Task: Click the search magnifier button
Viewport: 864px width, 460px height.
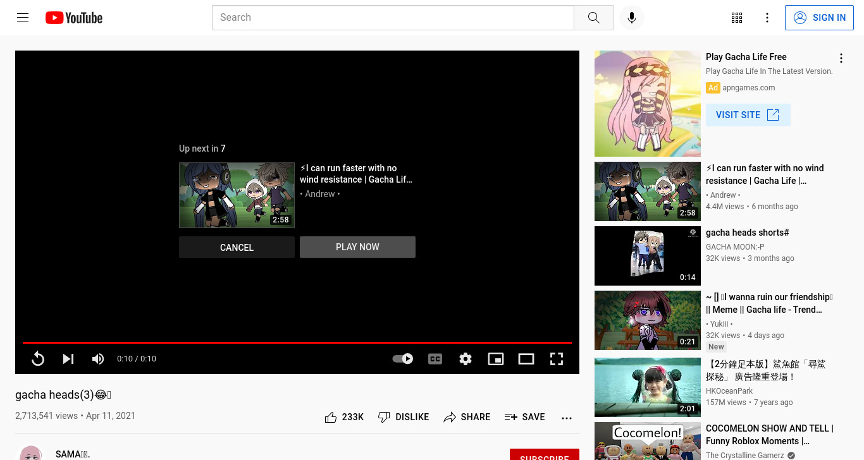Action: (x=593, y=18)
